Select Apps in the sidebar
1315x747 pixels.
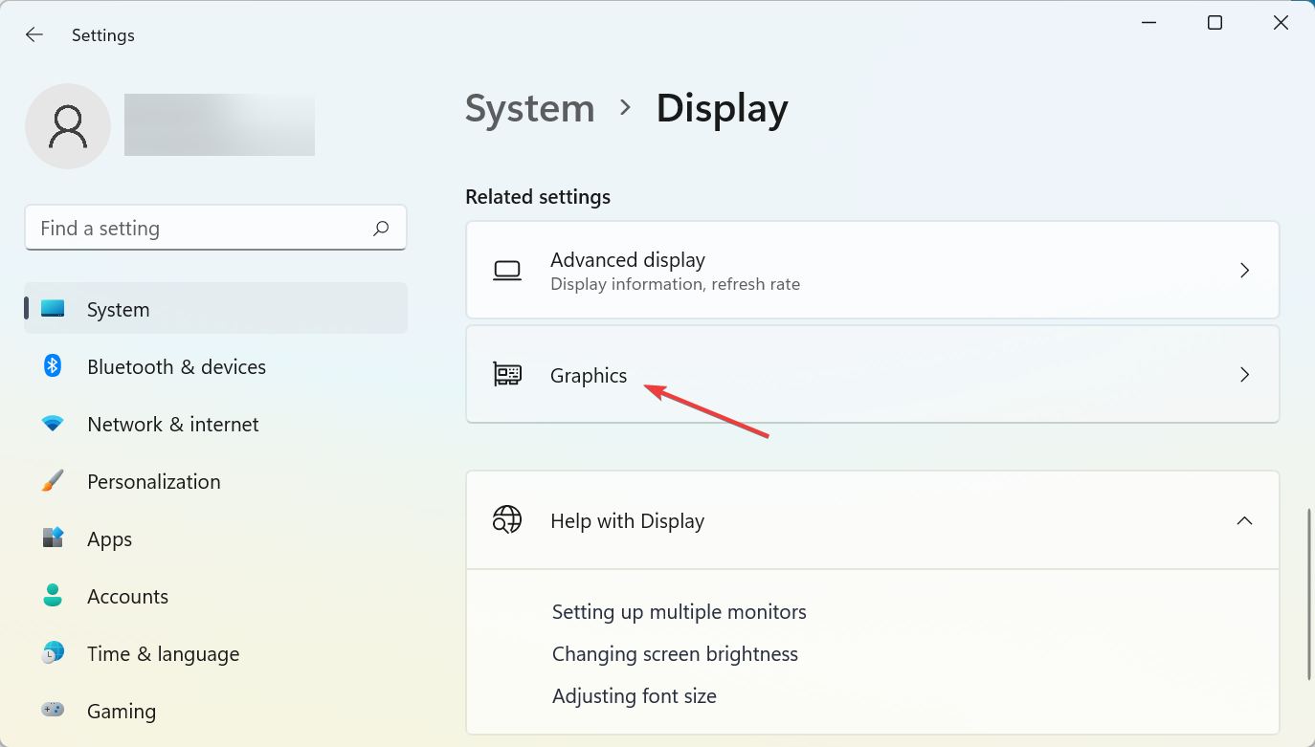click(x=110, y=539)
